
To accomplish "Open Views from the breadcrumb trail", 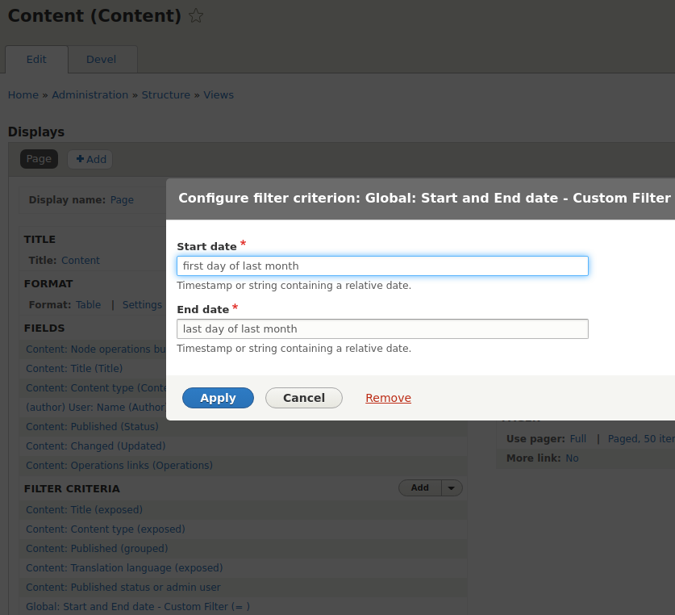I will pos(219,94).
